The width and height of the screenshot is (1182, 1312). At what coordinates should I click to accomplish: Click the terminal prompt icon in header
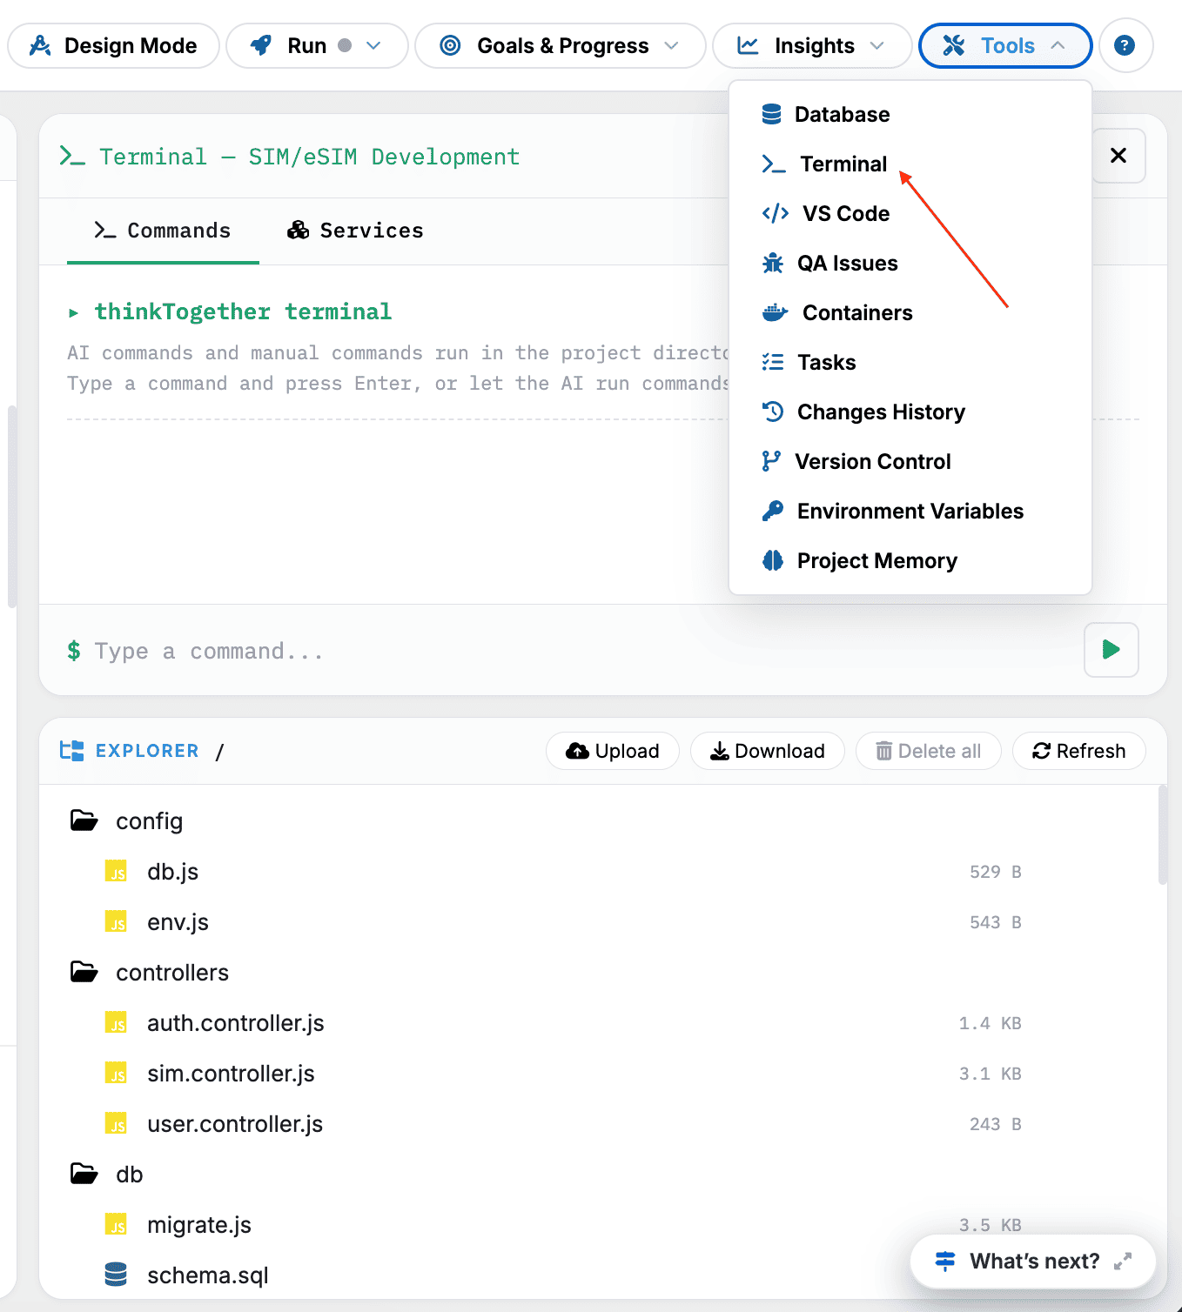click(72, 157)
